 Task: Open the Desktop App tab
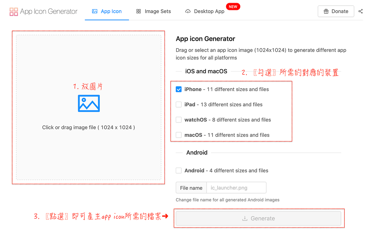coord(205,11)
